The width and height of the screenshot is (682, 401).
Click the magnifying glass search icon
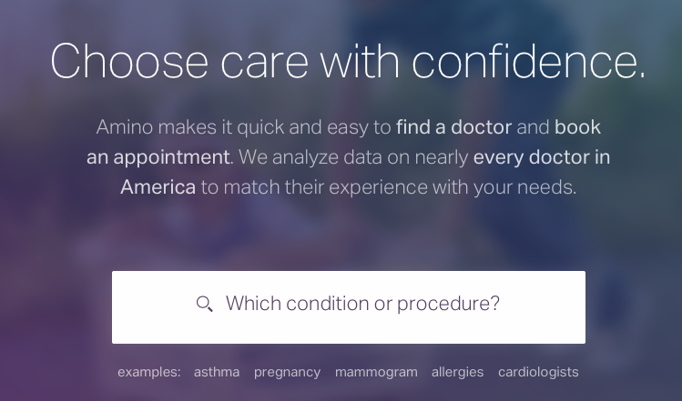pos(205,304)
